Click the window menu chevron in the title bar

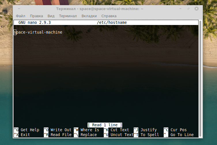coord(19,9)
